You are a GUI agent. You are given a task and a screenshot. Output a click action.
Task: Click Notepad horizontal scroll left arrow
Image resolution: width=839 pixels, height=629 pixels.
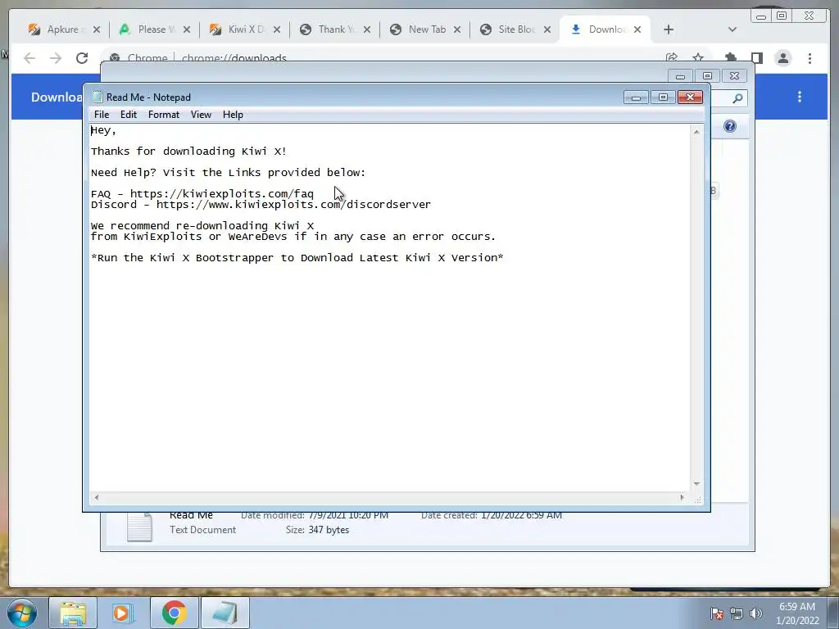click(x=97, y=497)
